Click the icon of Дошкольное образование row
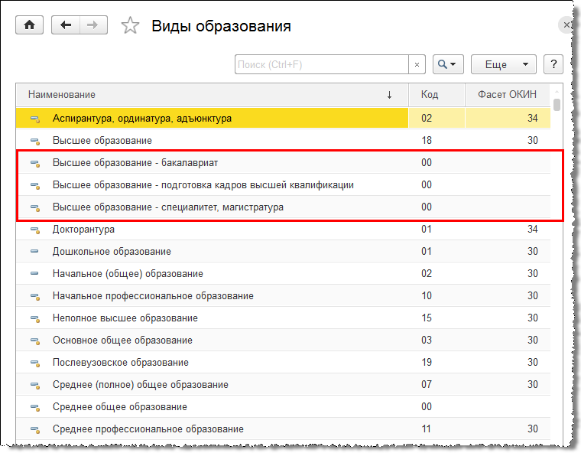The image size is (581, 453). [x=34, y=251]
